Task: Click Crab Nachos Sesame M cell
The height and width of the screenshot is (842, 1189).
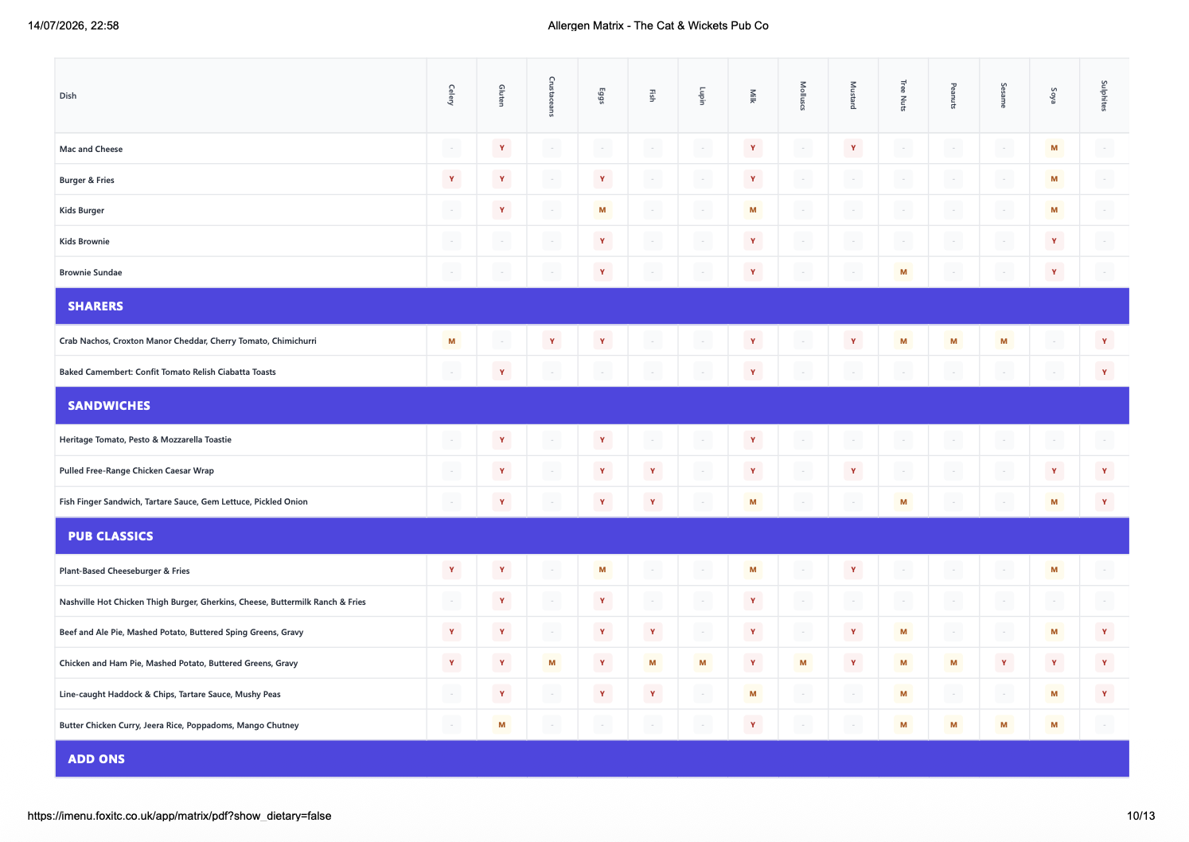Action: (x=1004, y=341)
